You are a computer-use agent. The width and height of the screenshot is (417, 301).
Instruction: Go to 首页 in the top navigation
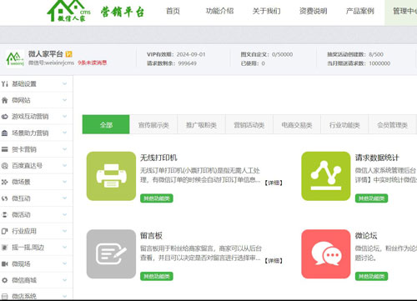tap(173, 11)
